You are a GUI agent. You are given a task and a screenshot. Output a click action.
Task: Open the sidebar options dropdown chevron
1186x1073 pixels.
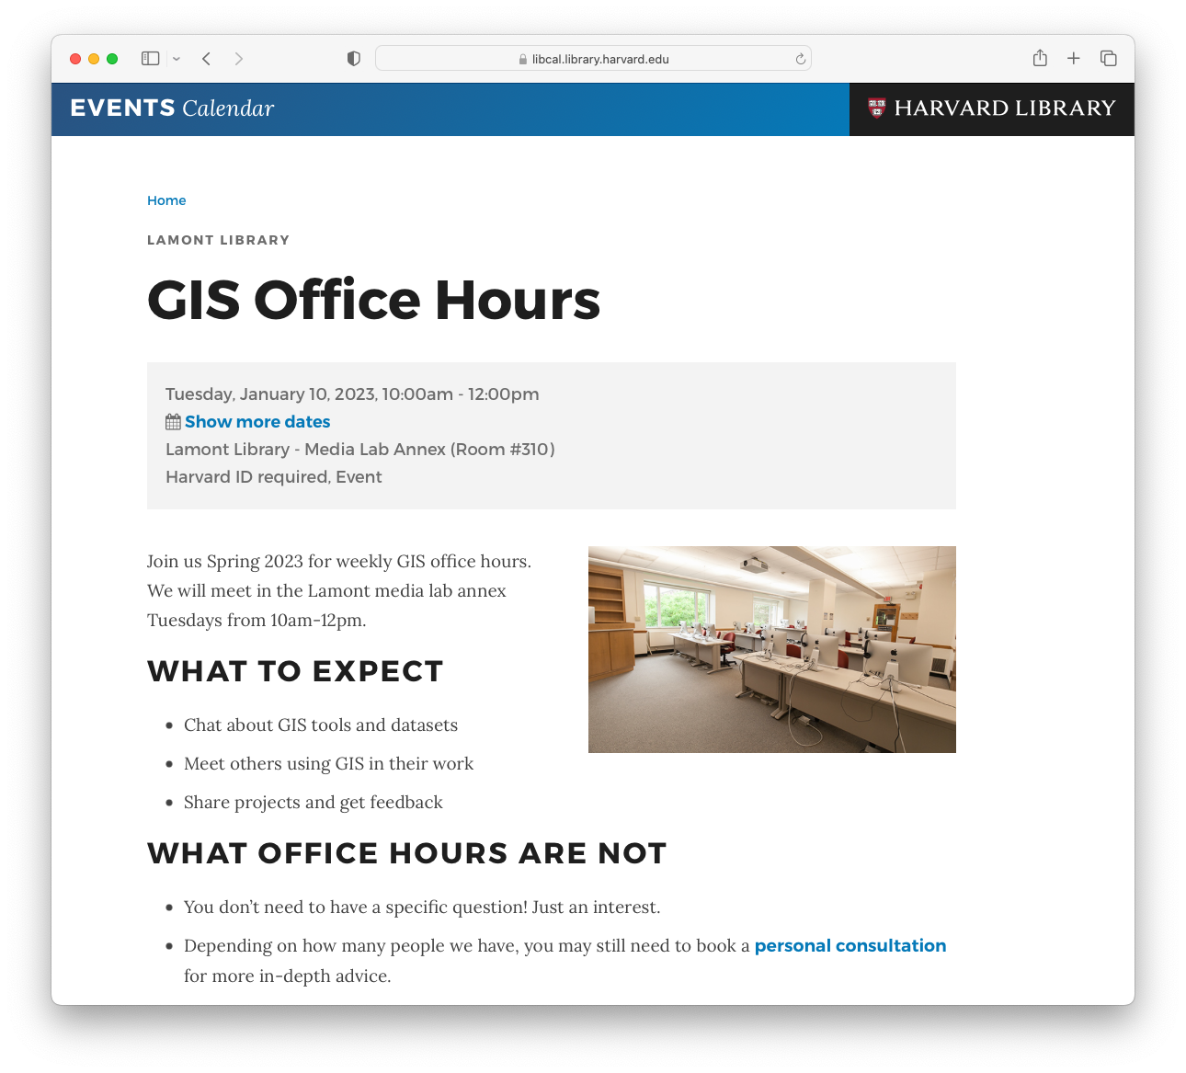(177, 59)
